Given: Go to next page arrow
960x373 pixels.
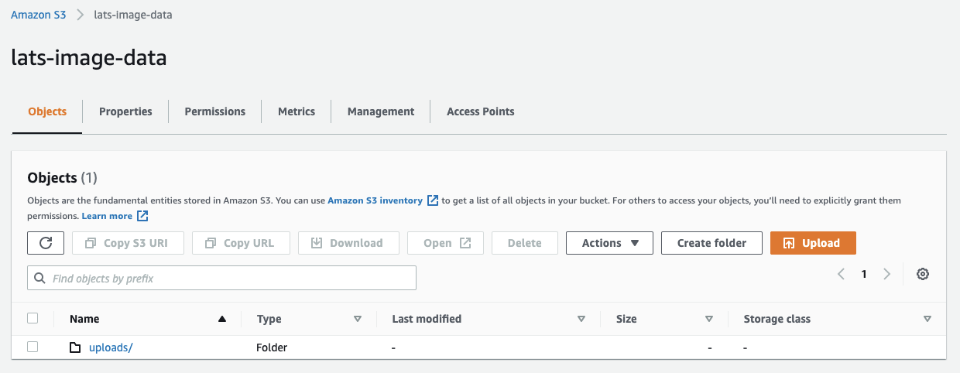Looking at the screenshot, I should point(887,274).
